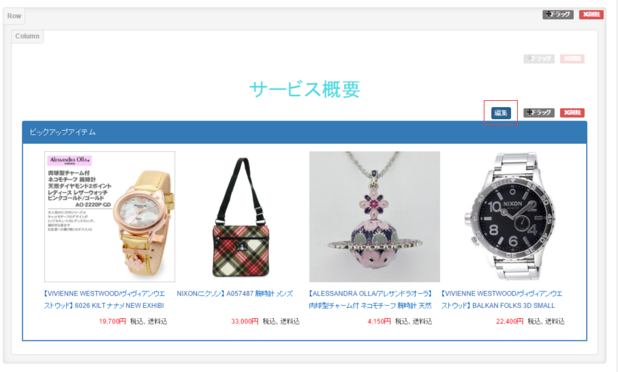The height and width of the screenshot is (372, 618).
Task: Click the 33,000円 price text
Action: (x=245, y=322)
